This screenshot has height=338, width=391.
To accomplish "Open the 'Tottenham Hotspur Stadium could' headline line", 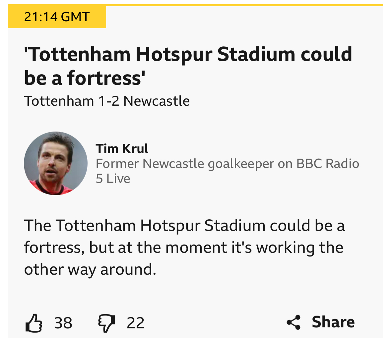I will pos(188,55).
